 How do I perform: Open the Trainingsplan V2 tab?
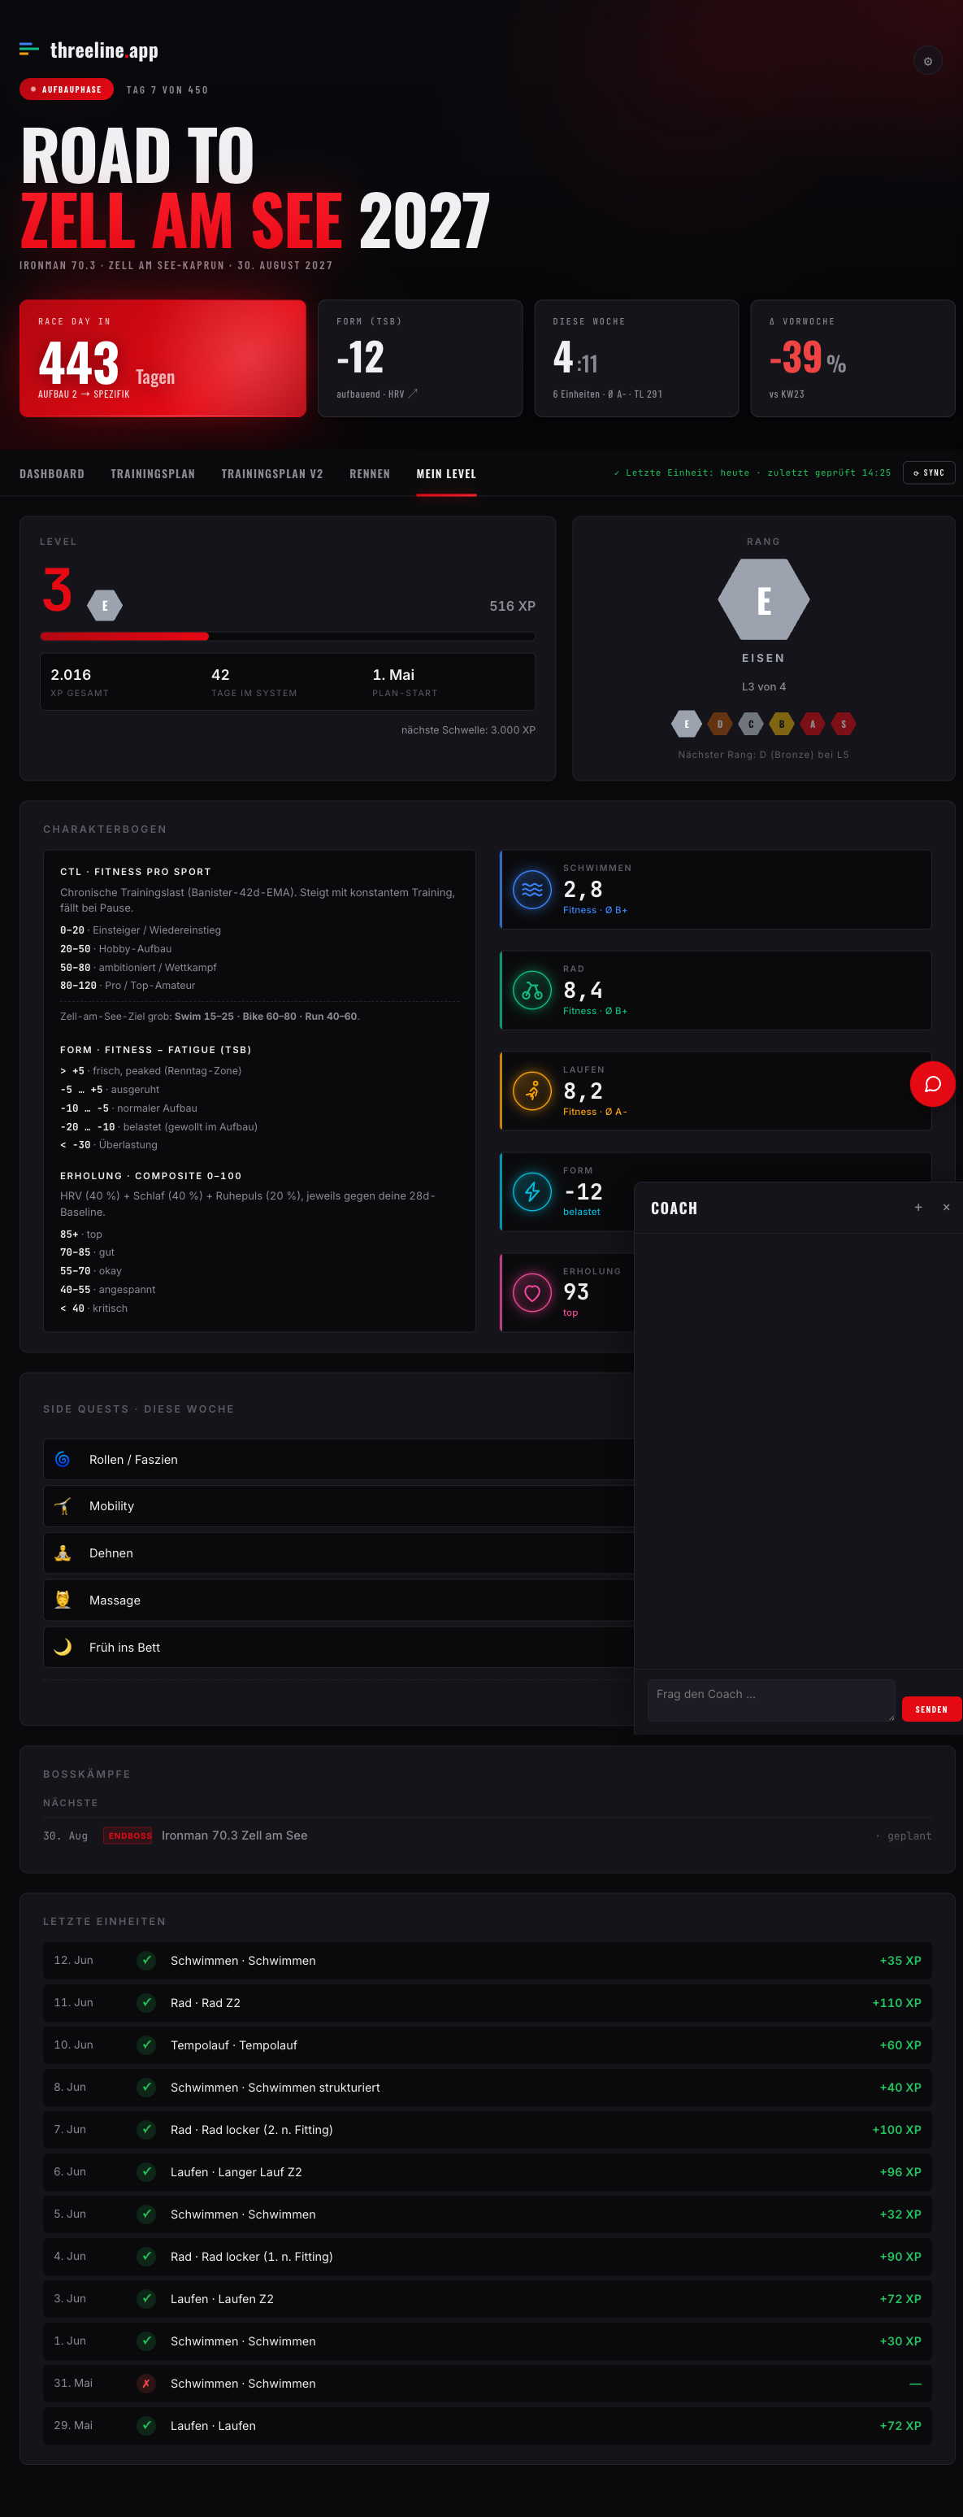[271, 474]
